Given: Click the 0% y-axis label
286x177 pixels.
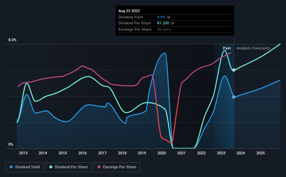Looking at the screenshot, I should click(11, 144).
